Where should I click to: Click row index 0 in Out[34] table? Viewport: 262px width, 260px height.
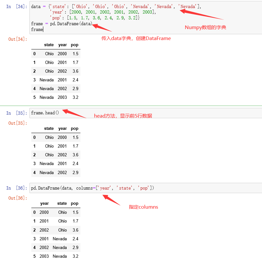pyautogui.click(x=35, y=54)
